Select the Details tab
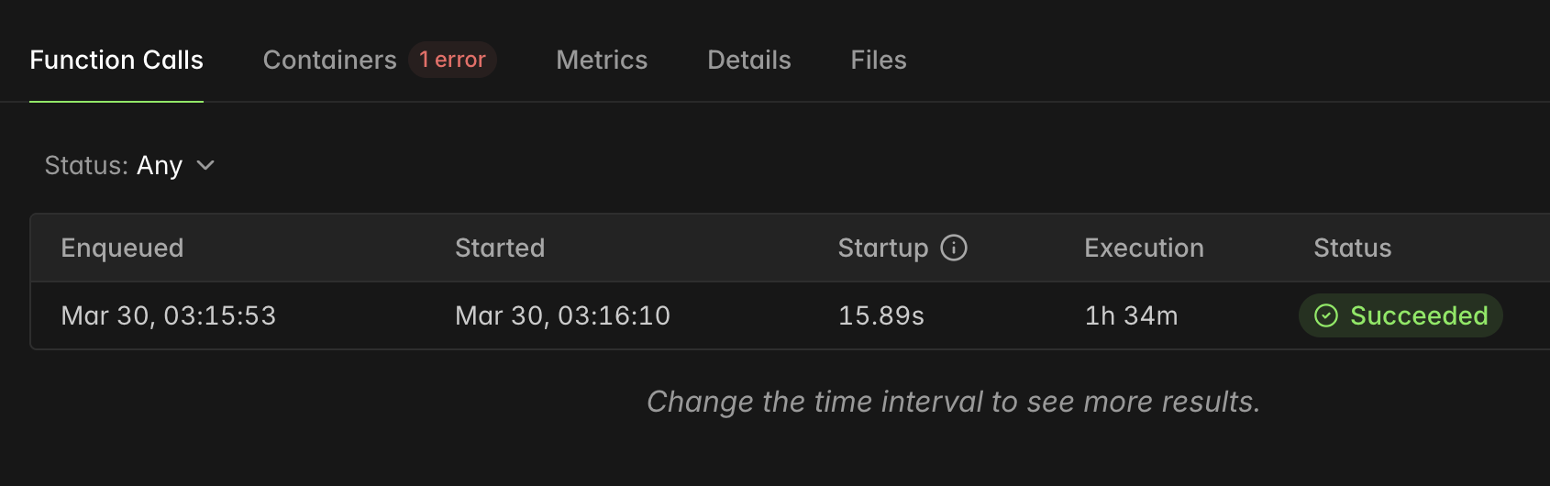This screenshot has width=1550, height=486. pyautogui.click(x=749, y=61)
